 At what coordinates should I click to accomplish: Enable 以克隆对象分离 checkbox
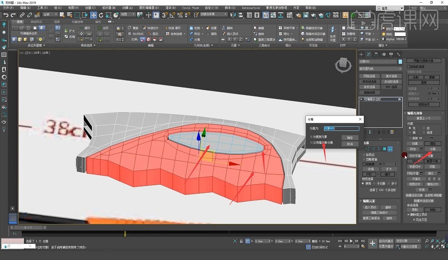tap(311, 143)
